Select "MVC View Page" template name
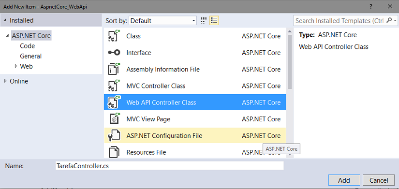 pos(148,119)
